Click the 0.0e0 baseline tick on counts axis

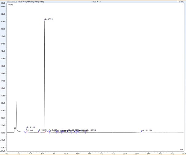3,133
